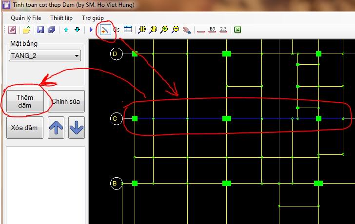
Task: Click the save all multi-disk icon
Action: [52, 30]
